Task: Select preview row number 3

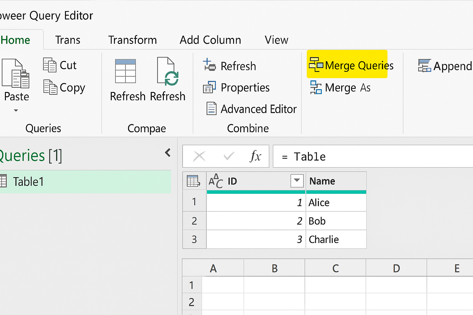Action: click(194, 239)
